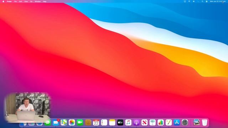Open the Trash in the Dock
228x128 pixels.
204,122
